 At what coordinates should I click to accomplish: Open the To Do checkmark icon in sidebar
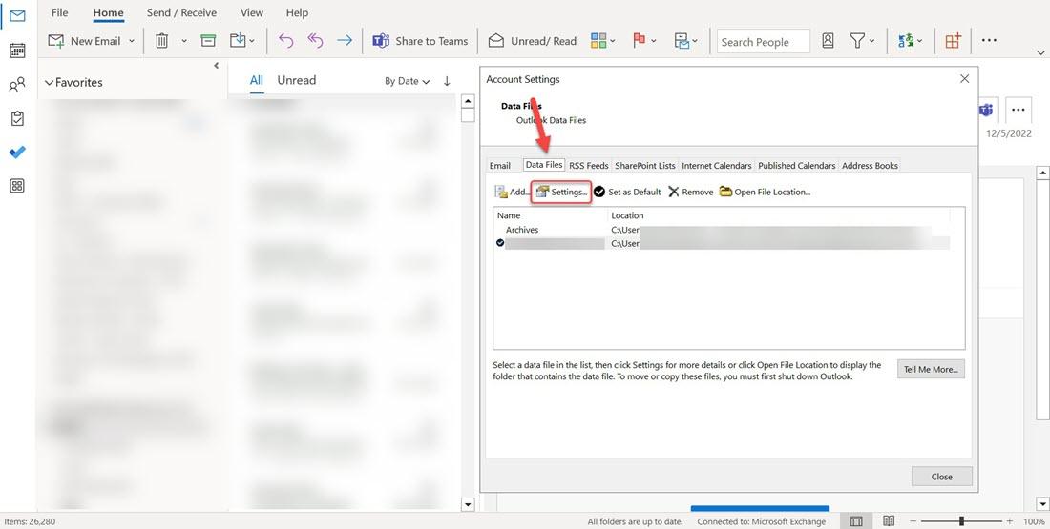coord(17,152)
